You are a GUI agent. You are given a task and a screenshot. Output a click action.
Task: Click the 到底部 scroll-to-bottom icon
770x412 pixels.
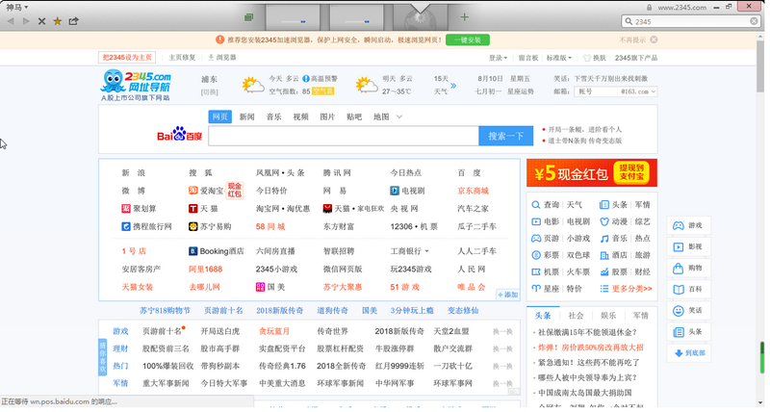[679, 353]
